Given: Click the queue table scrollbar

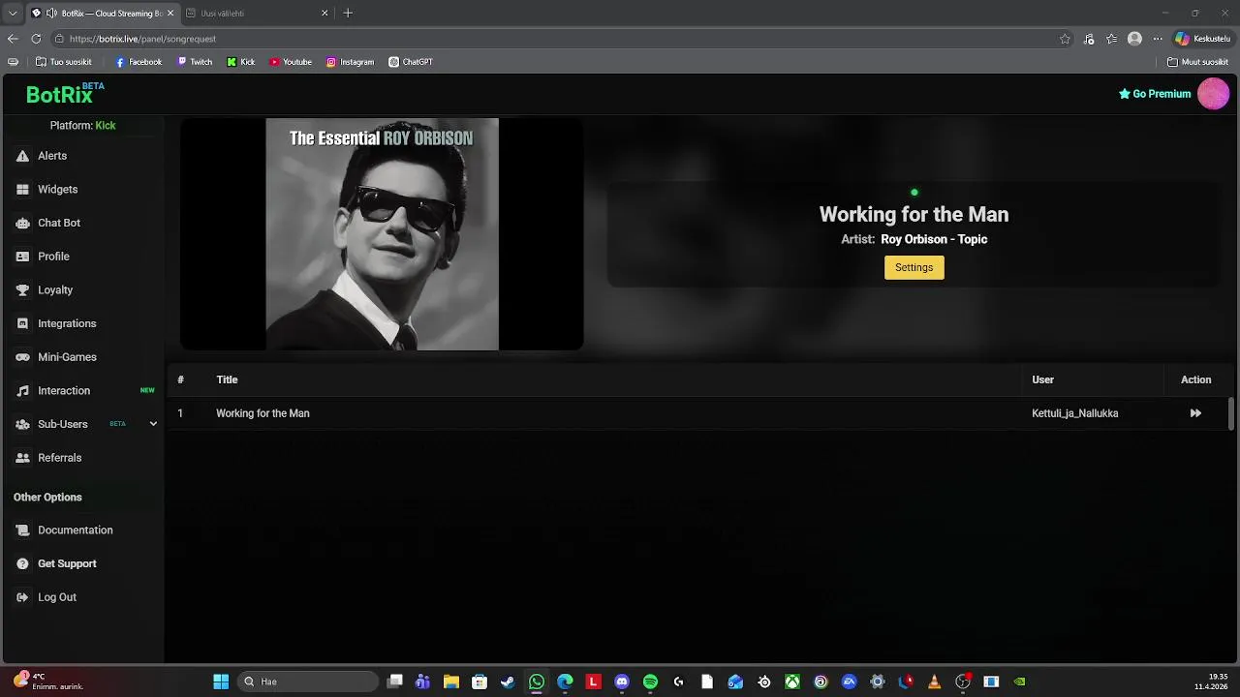Looking at the screenshot, I should (x=1231, y=413).
